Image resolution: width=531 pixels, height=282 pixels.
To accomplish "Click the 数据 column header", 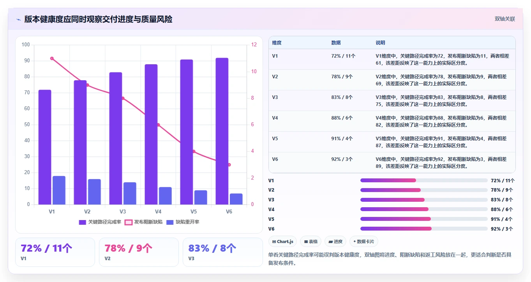I will pos(336,42).
